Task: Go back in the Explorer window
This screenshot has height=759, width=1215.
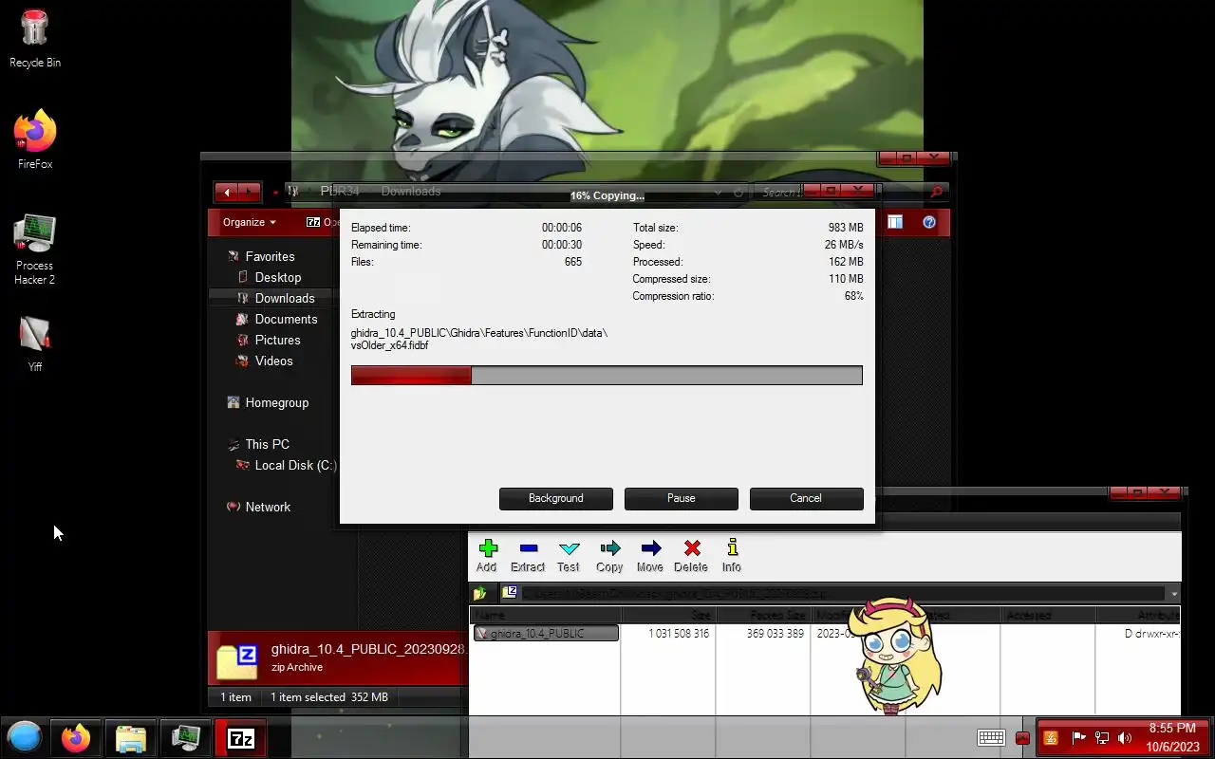Action: point(226,193)
